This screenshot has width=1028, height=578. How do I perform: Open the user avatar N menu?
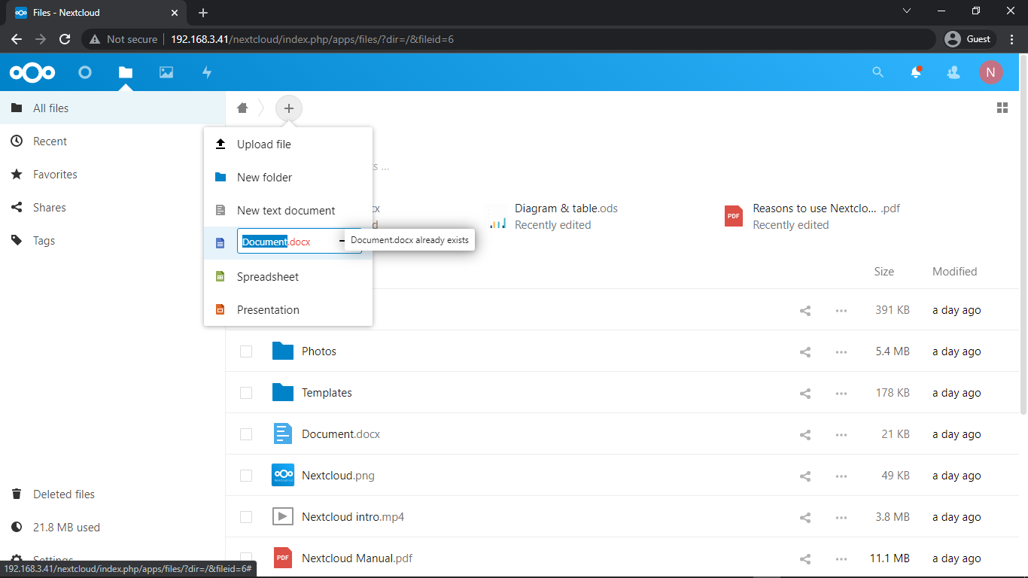991,72
